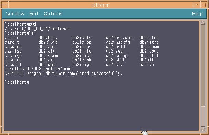Click the native entry in the listing
This screenshot has height=135, width=209.
coord(147,65)
